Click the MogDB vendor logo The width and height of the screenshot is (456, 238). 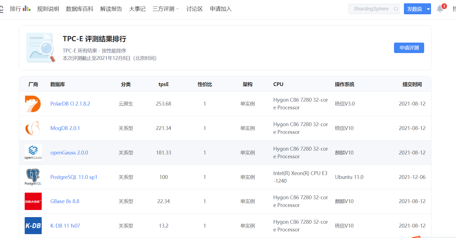tap(33, 128)
